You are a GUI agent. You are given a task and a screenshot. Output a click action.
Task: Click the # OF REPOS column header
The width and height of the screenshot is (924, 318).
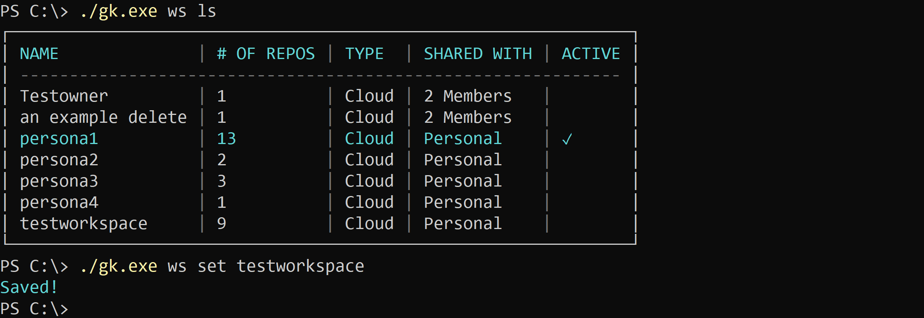[x=266, y=54]
